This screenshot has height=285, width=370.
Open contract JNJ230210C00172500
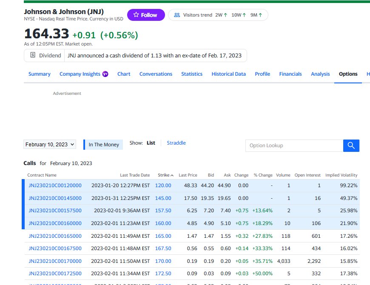[x=55, y=274]
